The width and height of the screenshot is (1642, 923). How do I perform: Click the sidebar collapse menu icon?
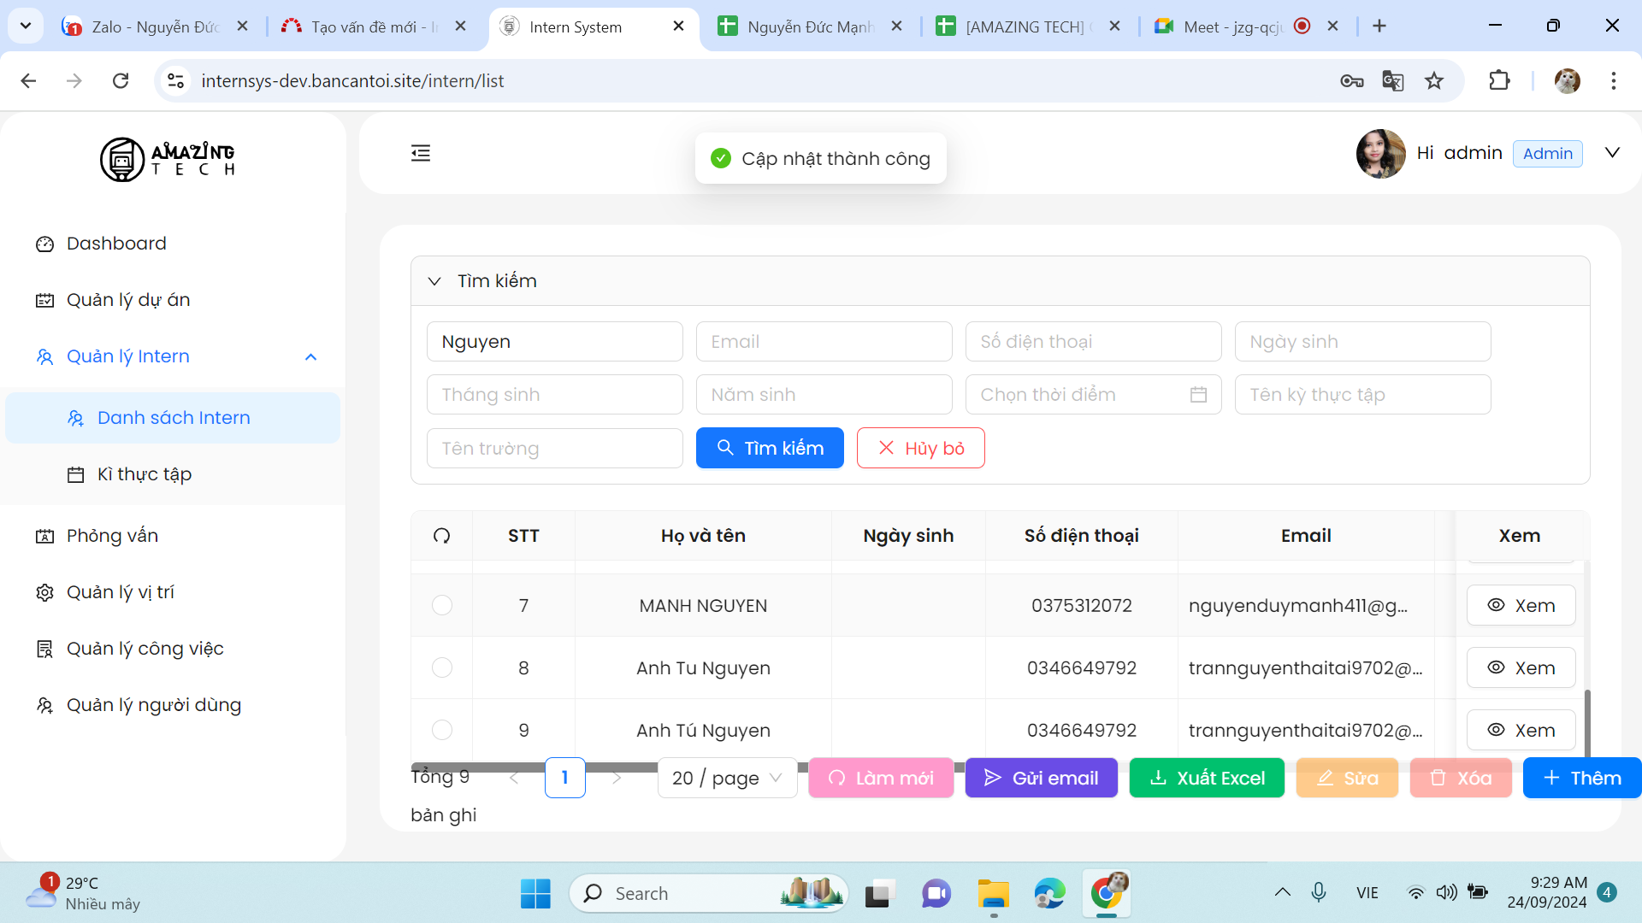[420, 153]
